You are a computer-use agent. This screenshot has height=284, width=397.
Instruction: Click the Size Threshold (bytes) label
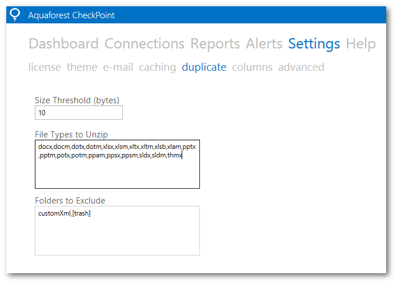[77, 100]
